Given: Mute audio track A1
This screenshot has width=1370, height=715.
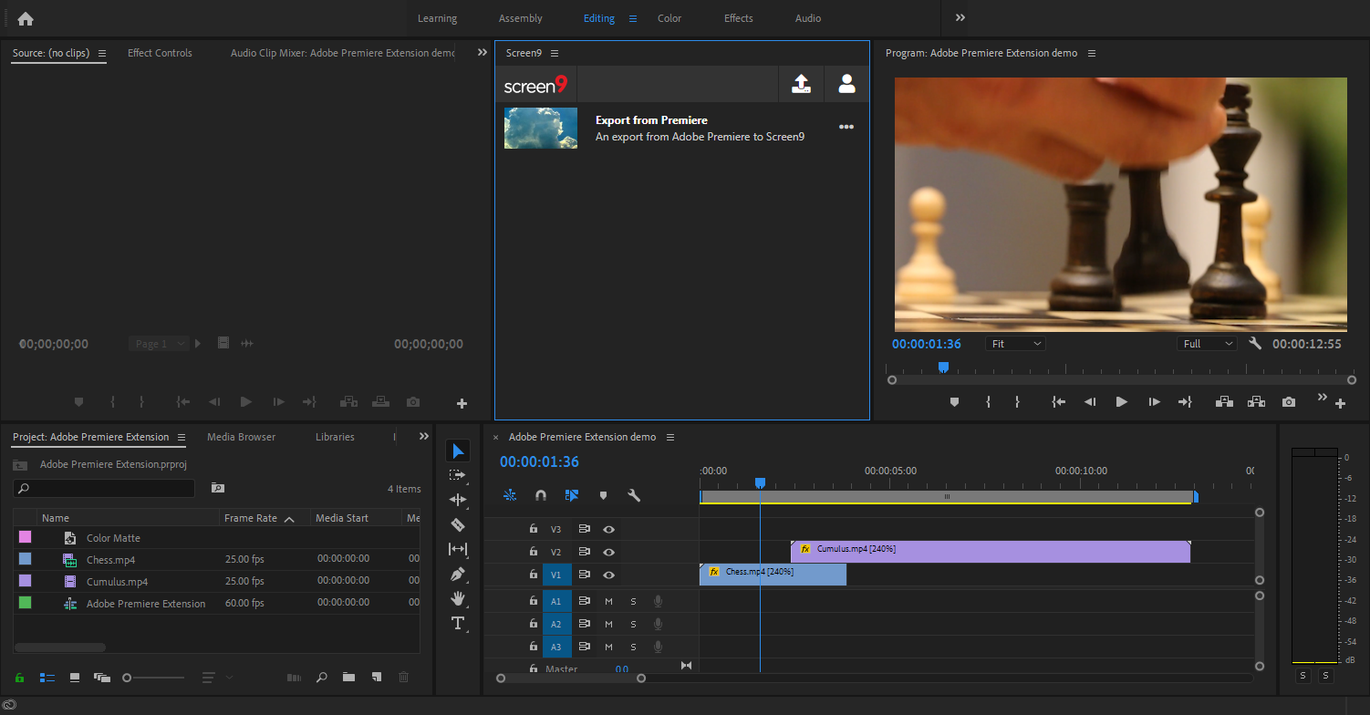Looking at the screenshot, I should coord(608,601).
